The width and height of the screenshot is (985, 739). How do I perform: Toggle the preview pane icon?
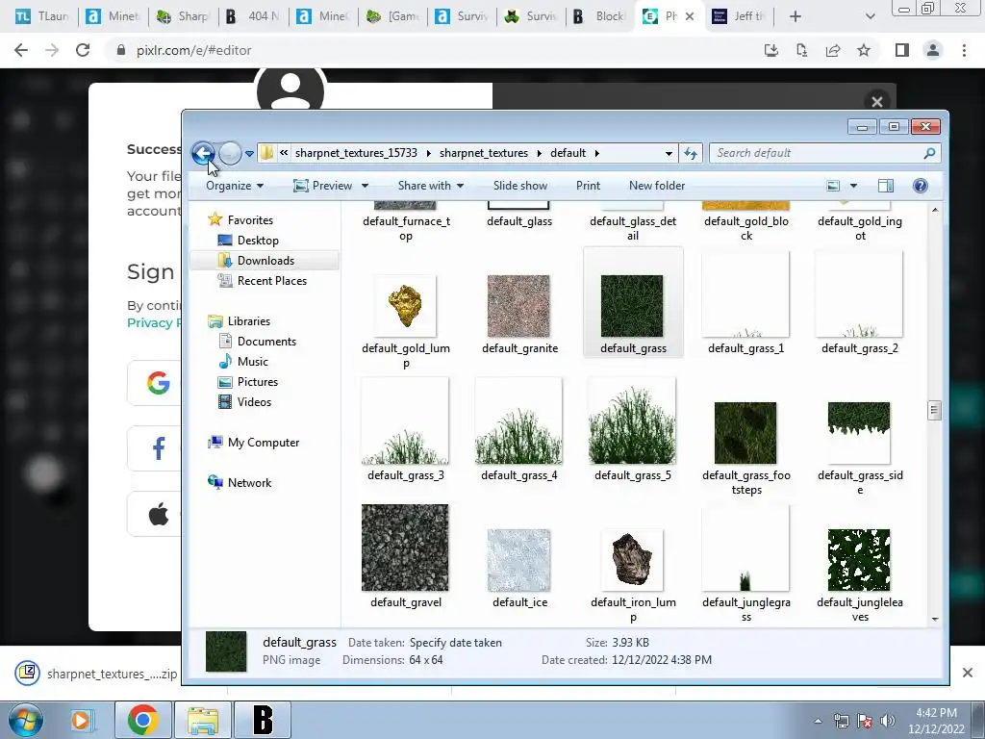[886, 186]
